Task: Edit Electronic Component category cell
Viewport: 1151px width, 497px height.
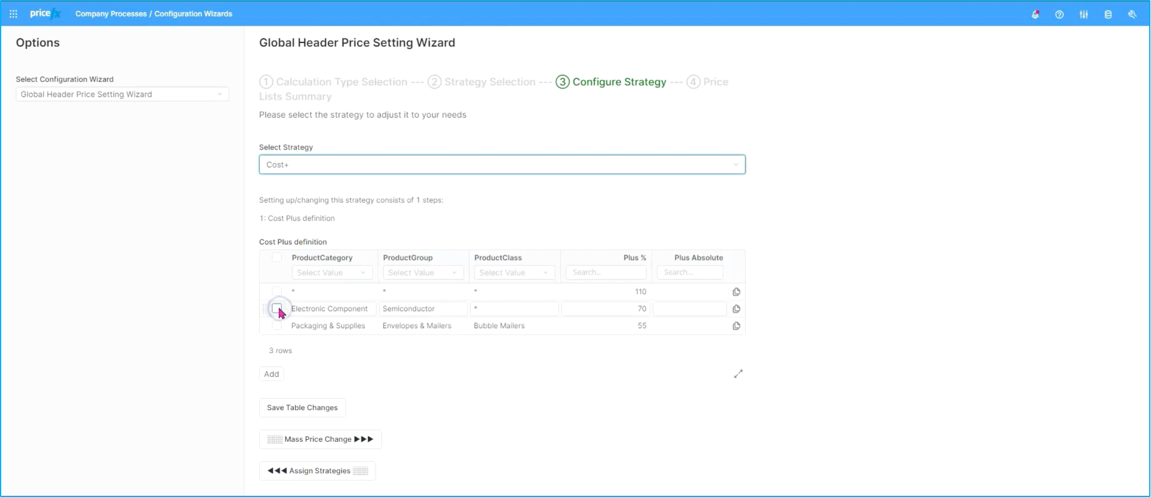Action: pos(332,309)
